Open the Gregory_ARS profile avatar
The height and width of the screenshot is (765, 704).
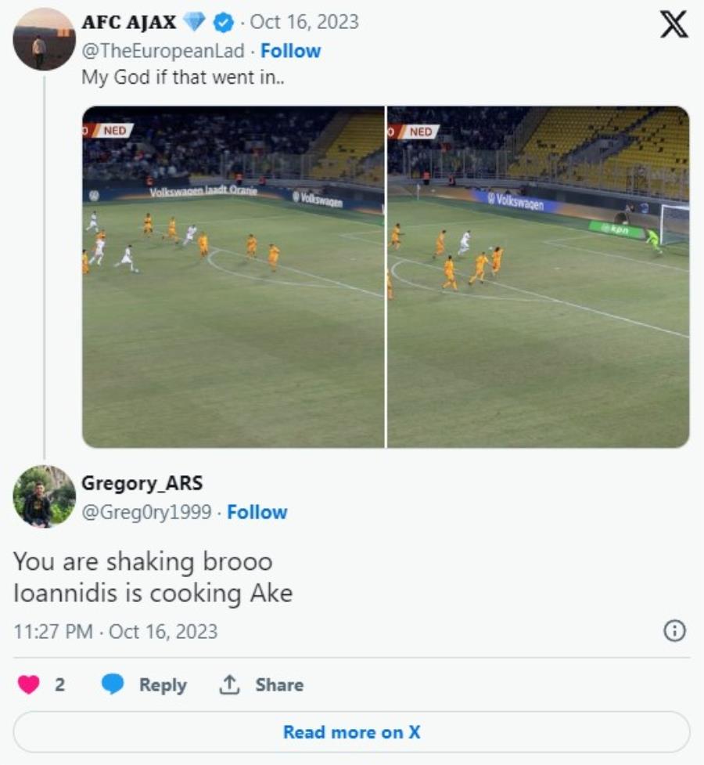44,496
